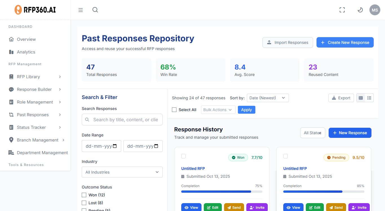Toggle dark mode with the moon icon

click(360, 10)
